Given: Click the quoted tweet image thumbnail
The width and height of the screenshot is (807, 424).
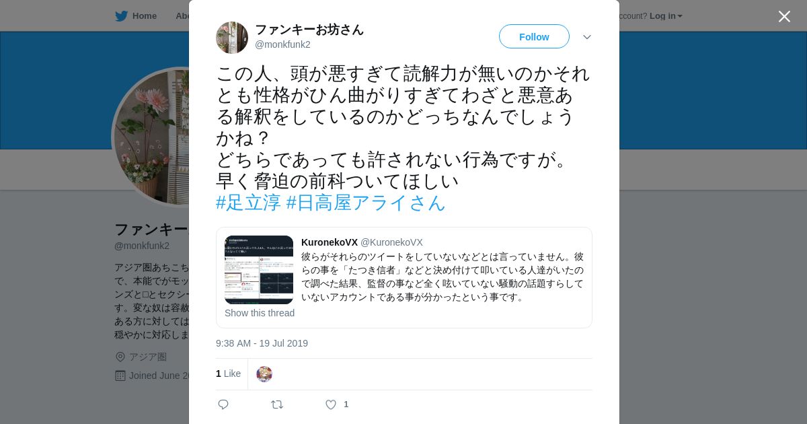Looking at the screenshot, I should point(259,270).
